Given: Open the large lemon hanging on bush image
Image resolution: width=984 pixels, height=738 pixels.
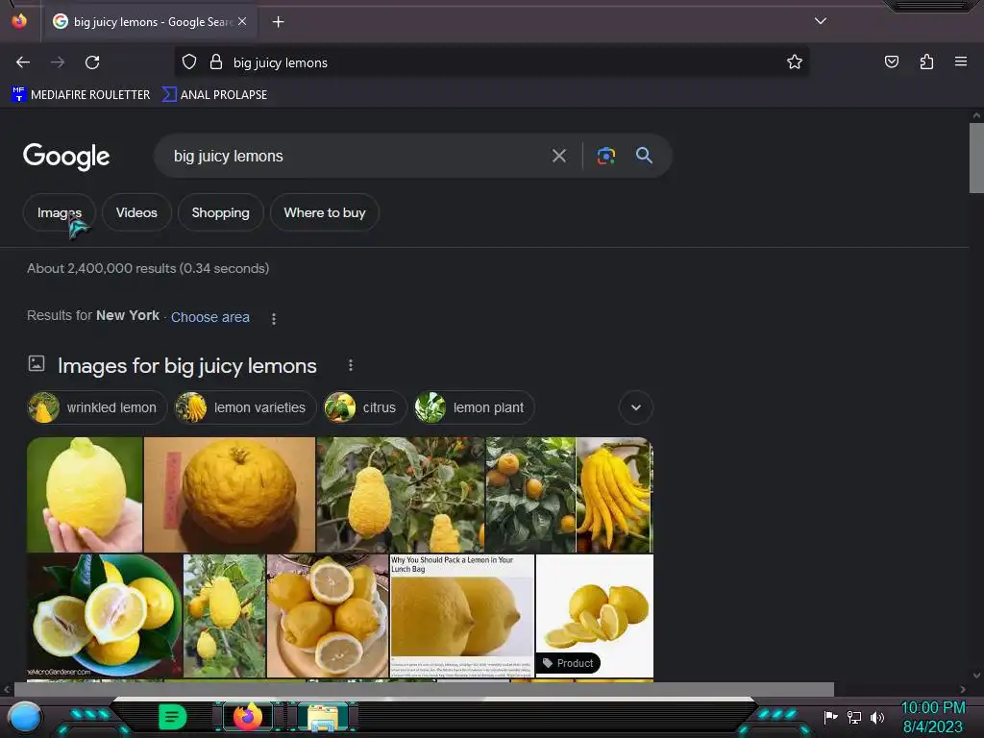Looking at the screenshot, I should click(401, 495).
